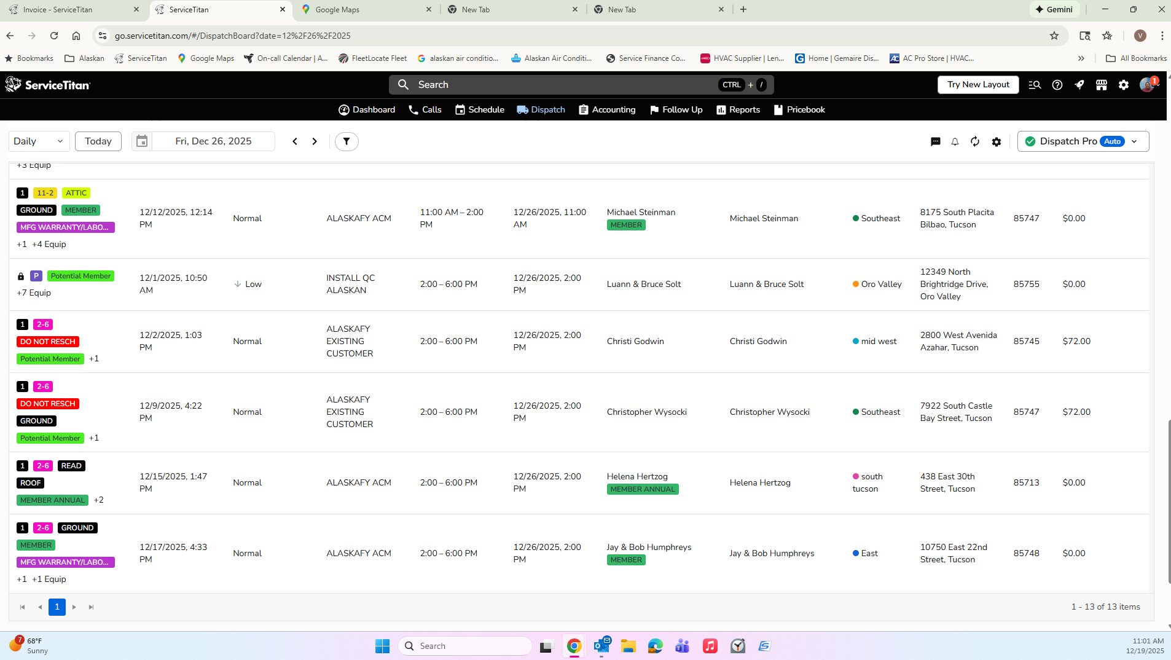Screen dimensions: 1171x660
Task: Click the Windows Start button
Action: 382,646
